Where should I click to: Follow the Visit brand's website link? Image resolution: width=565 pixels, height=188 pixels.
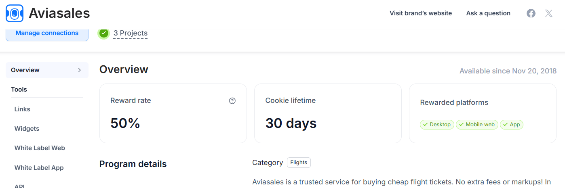coord(420,13)
